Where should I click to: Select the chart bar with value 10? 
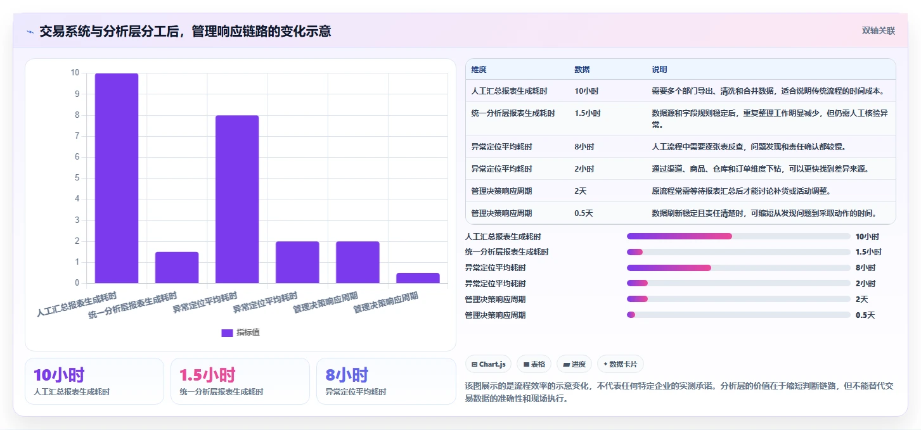[117, 178]
